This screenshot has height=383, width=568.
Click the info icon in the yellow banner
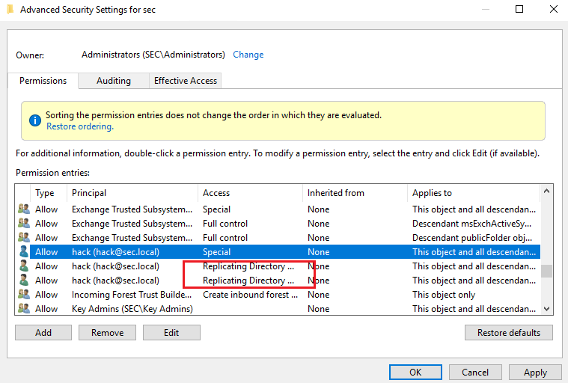(x=34, y=120)
